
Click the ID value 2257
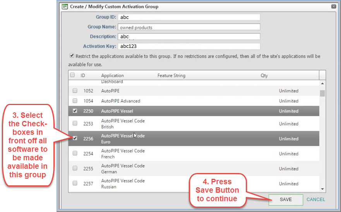point(88,183)
